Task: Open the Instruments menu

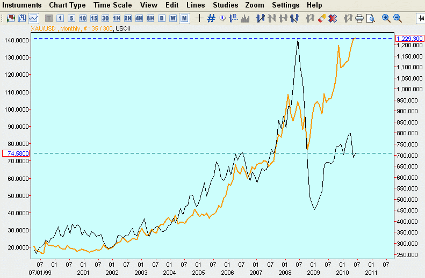Action: coord(22,5)
